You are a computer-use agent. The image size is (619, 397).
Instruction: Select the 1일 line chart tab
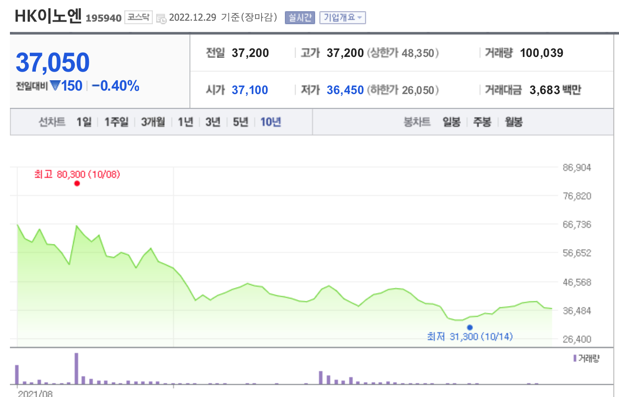pos(84,122)
